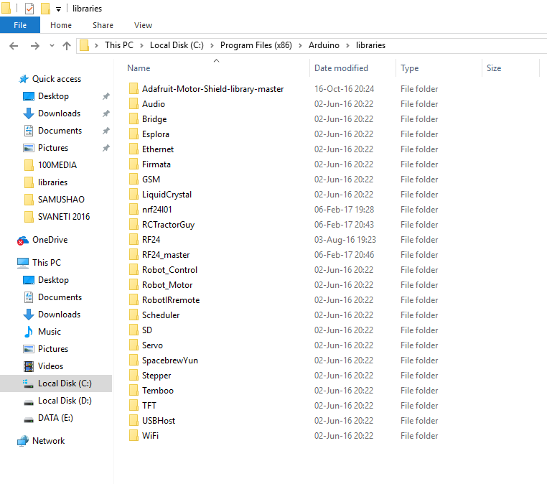Click the Arduino breadcrumb
The width and height of the screenshot is (547, 484).
[x=324, y=45]
